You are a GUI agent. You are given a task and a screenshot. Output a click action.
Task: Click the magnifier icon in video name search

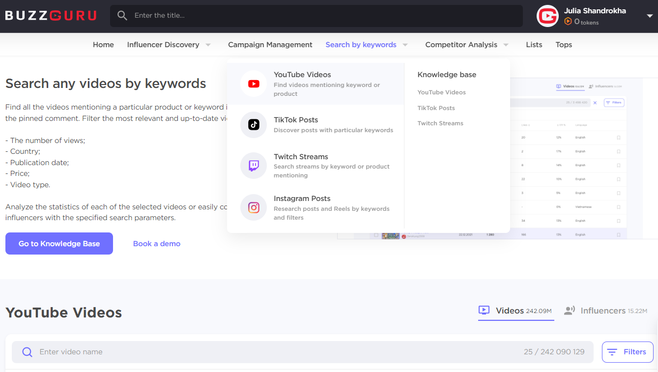point(28,352)
